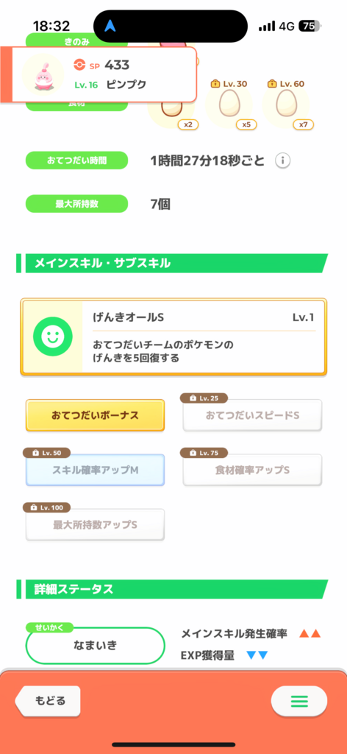Tap the 詳細ステータス section header

pos(173,589)
